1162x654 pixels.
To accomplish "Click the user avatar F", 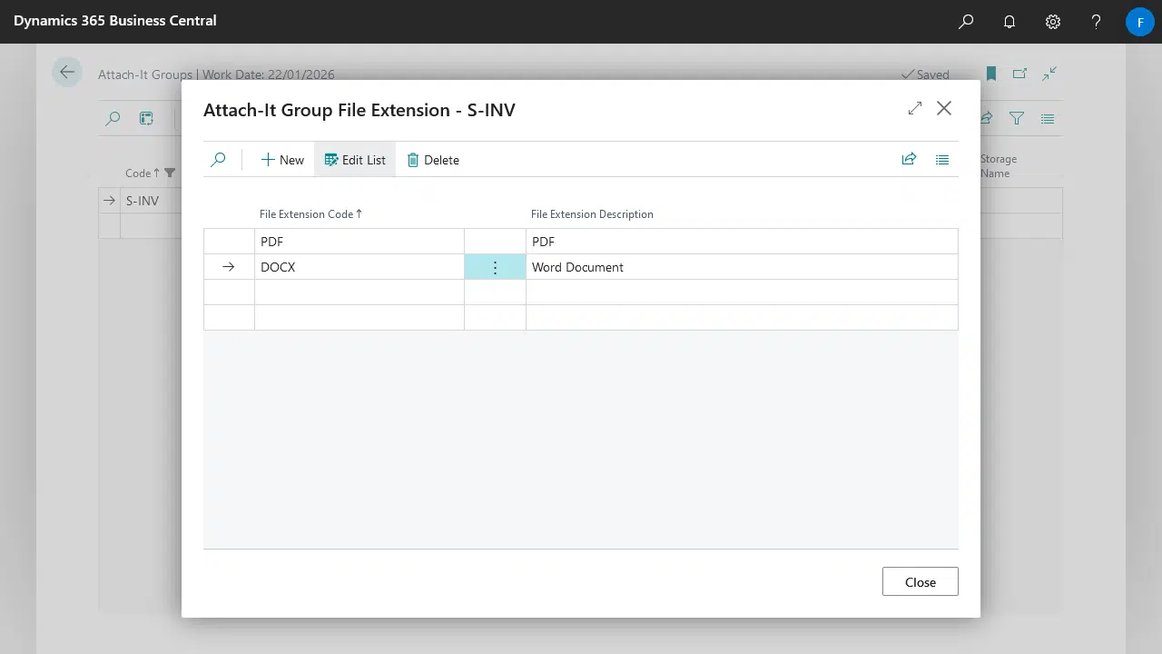I will point(1139,22).
